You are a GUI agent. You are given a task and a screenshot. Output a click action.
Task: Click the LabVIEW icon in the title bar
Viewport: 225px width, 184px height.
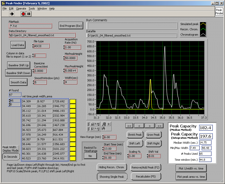click(x=3, y=3)
